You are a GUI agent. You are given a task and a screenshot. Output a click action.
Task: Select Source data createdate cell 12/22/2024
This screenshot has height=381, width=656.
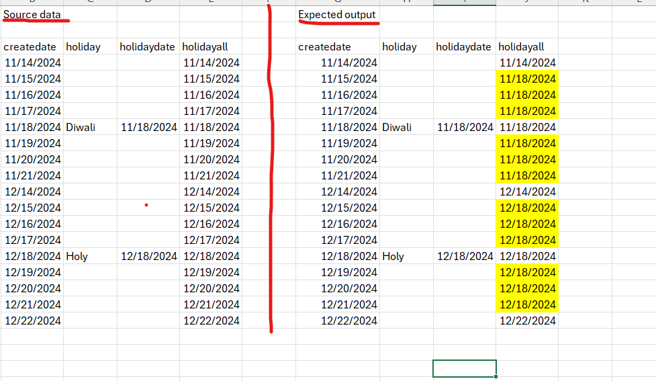coord(32,321)
